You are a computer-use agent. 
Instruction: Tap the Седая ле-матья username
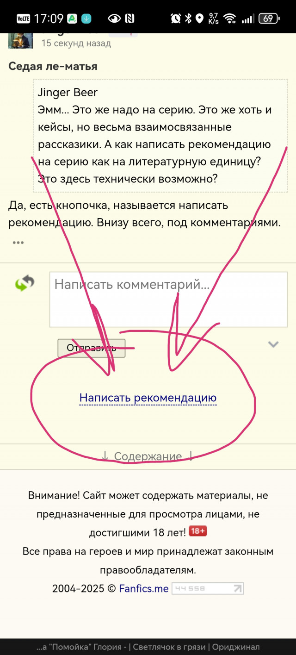[x=53, y=66]
